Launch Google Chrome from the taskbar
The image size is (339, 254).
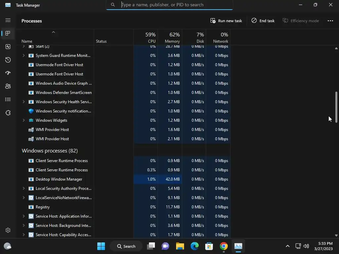[x=224, y=246]
